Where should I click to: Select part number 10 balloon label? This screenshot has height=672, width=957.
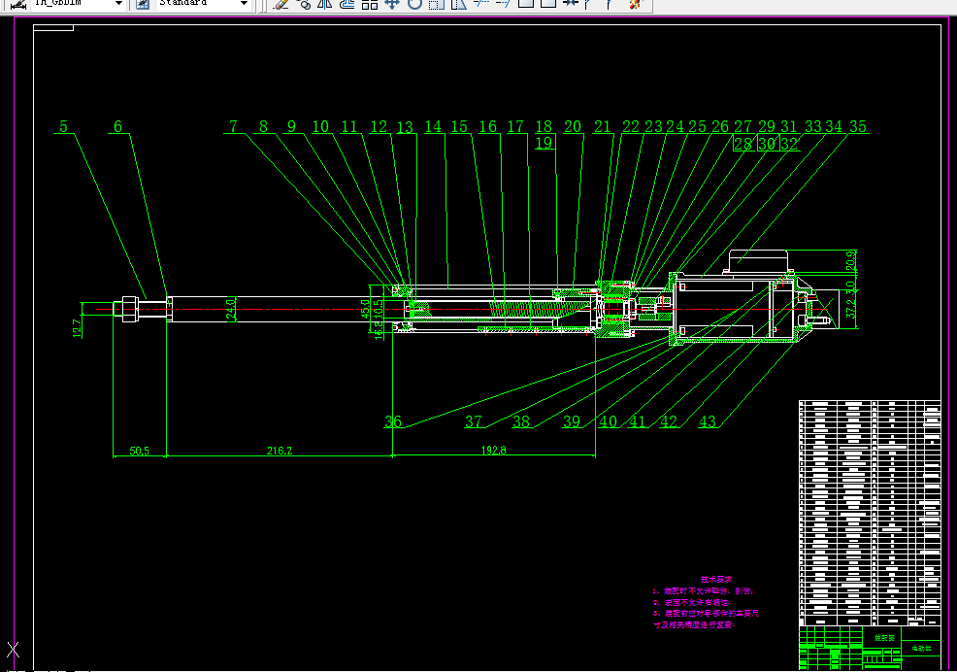pyautogui.click(x=320, y=126)
